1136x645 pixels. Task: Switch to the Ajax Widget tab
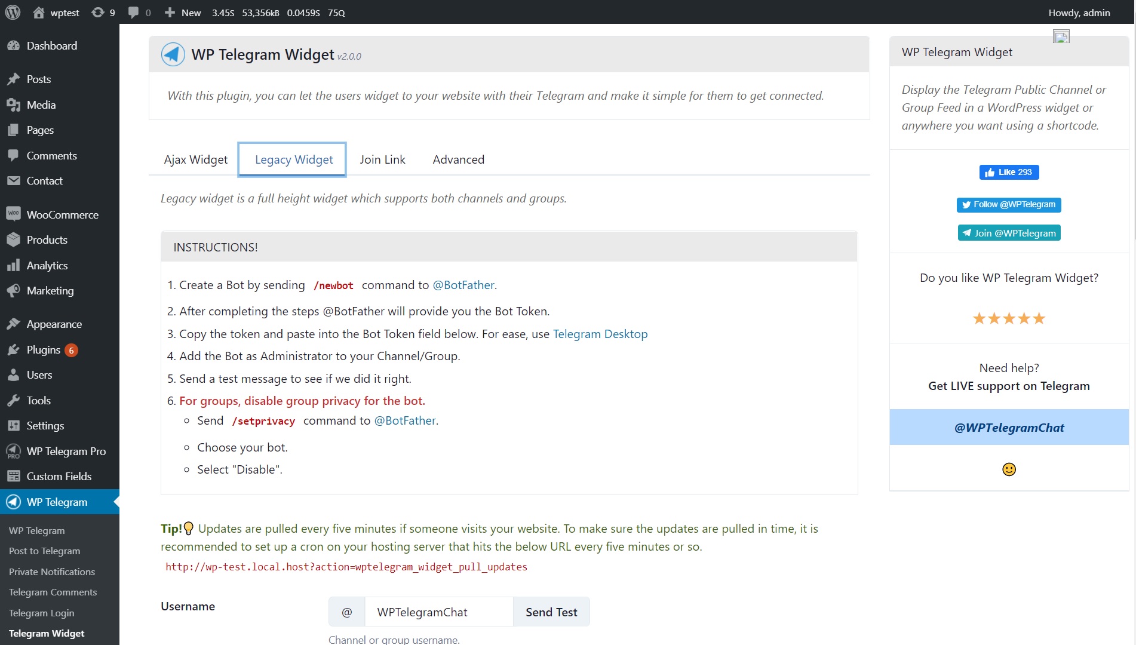pyautogui.click(x=196, y=159)
